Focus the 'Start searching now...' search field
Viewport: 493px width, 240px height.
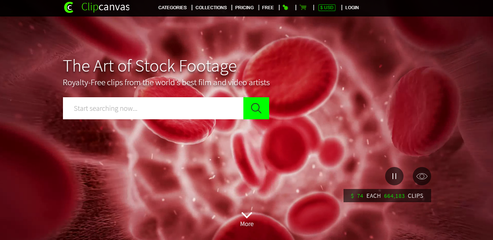pos(153,108)
